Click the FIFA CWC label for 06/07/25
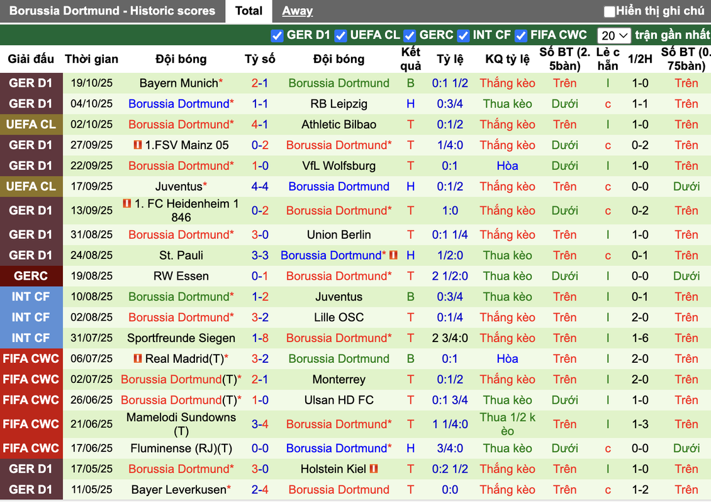 pos(31,358)
